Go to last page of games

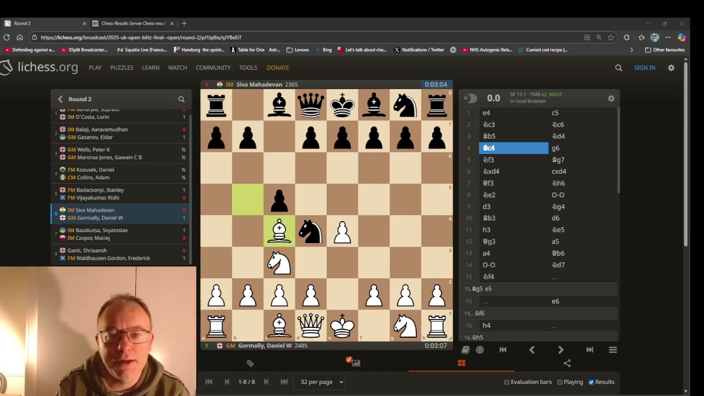pyautogui.click(x=284, y=382)
